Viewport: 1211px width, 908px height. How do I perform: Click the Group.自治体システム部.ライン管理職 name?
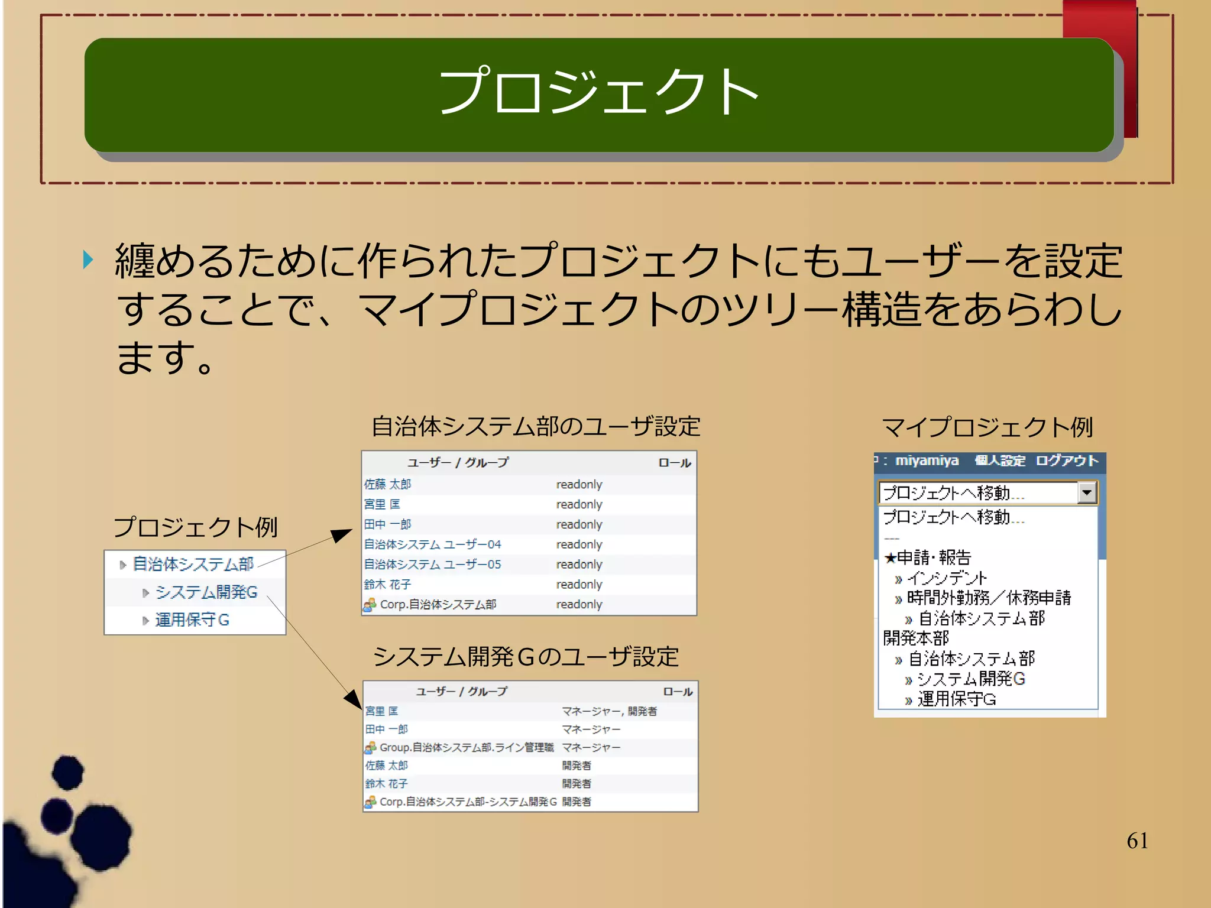tap(467, 748)
